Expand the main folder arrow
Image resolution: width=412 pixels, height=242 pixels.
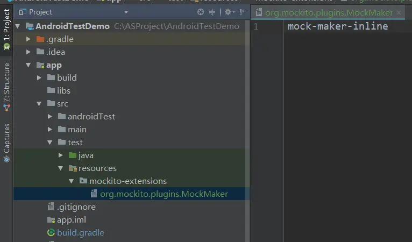(x=49, y=129)
